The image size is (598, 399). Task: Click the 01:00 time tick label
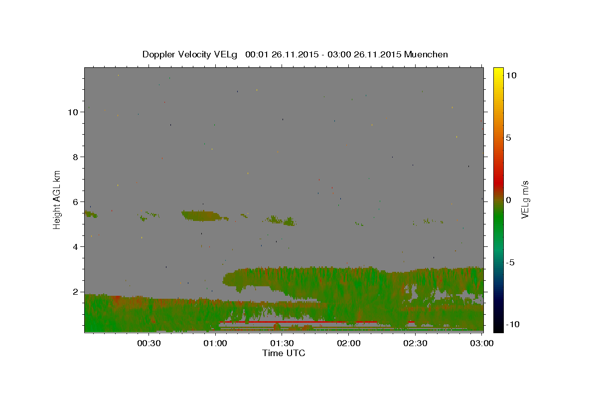[215, 343]
